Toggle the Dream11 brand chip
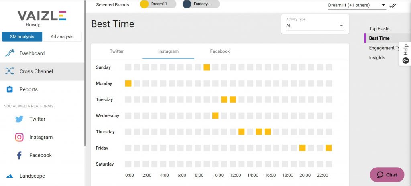This screenshot has width=411, height=186. [x=158, y=4]
